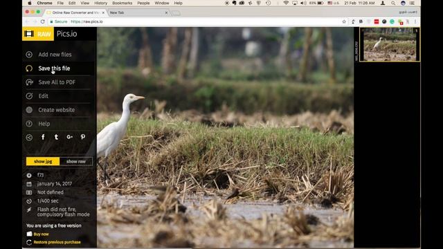Viewport: 443px width, 249px height.
Task: Click the 1/400 sec shutter speed text
Action: [48, 201]
